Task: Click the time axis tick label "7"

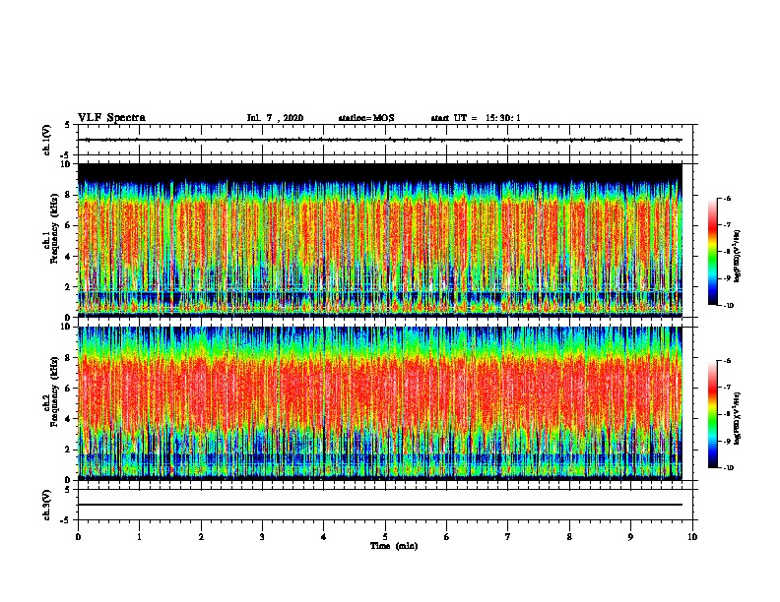Action: (508, 537)
